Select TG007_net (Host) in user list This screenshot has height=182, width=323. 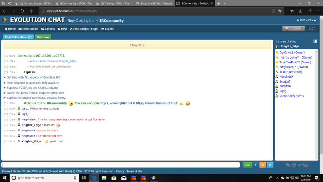click(290, 72)
